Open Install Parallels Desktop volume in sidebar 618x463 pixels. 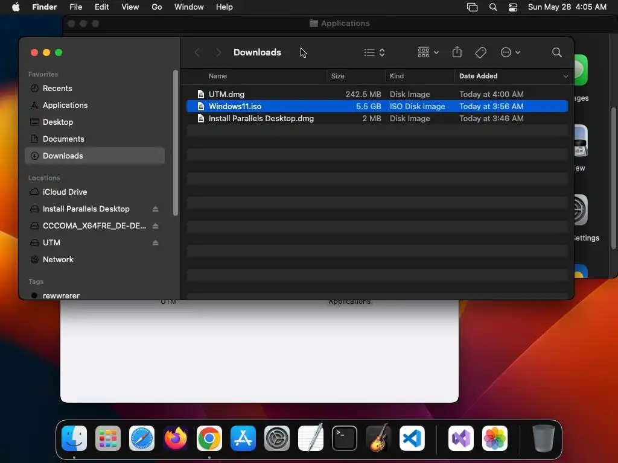click(86, 209)
